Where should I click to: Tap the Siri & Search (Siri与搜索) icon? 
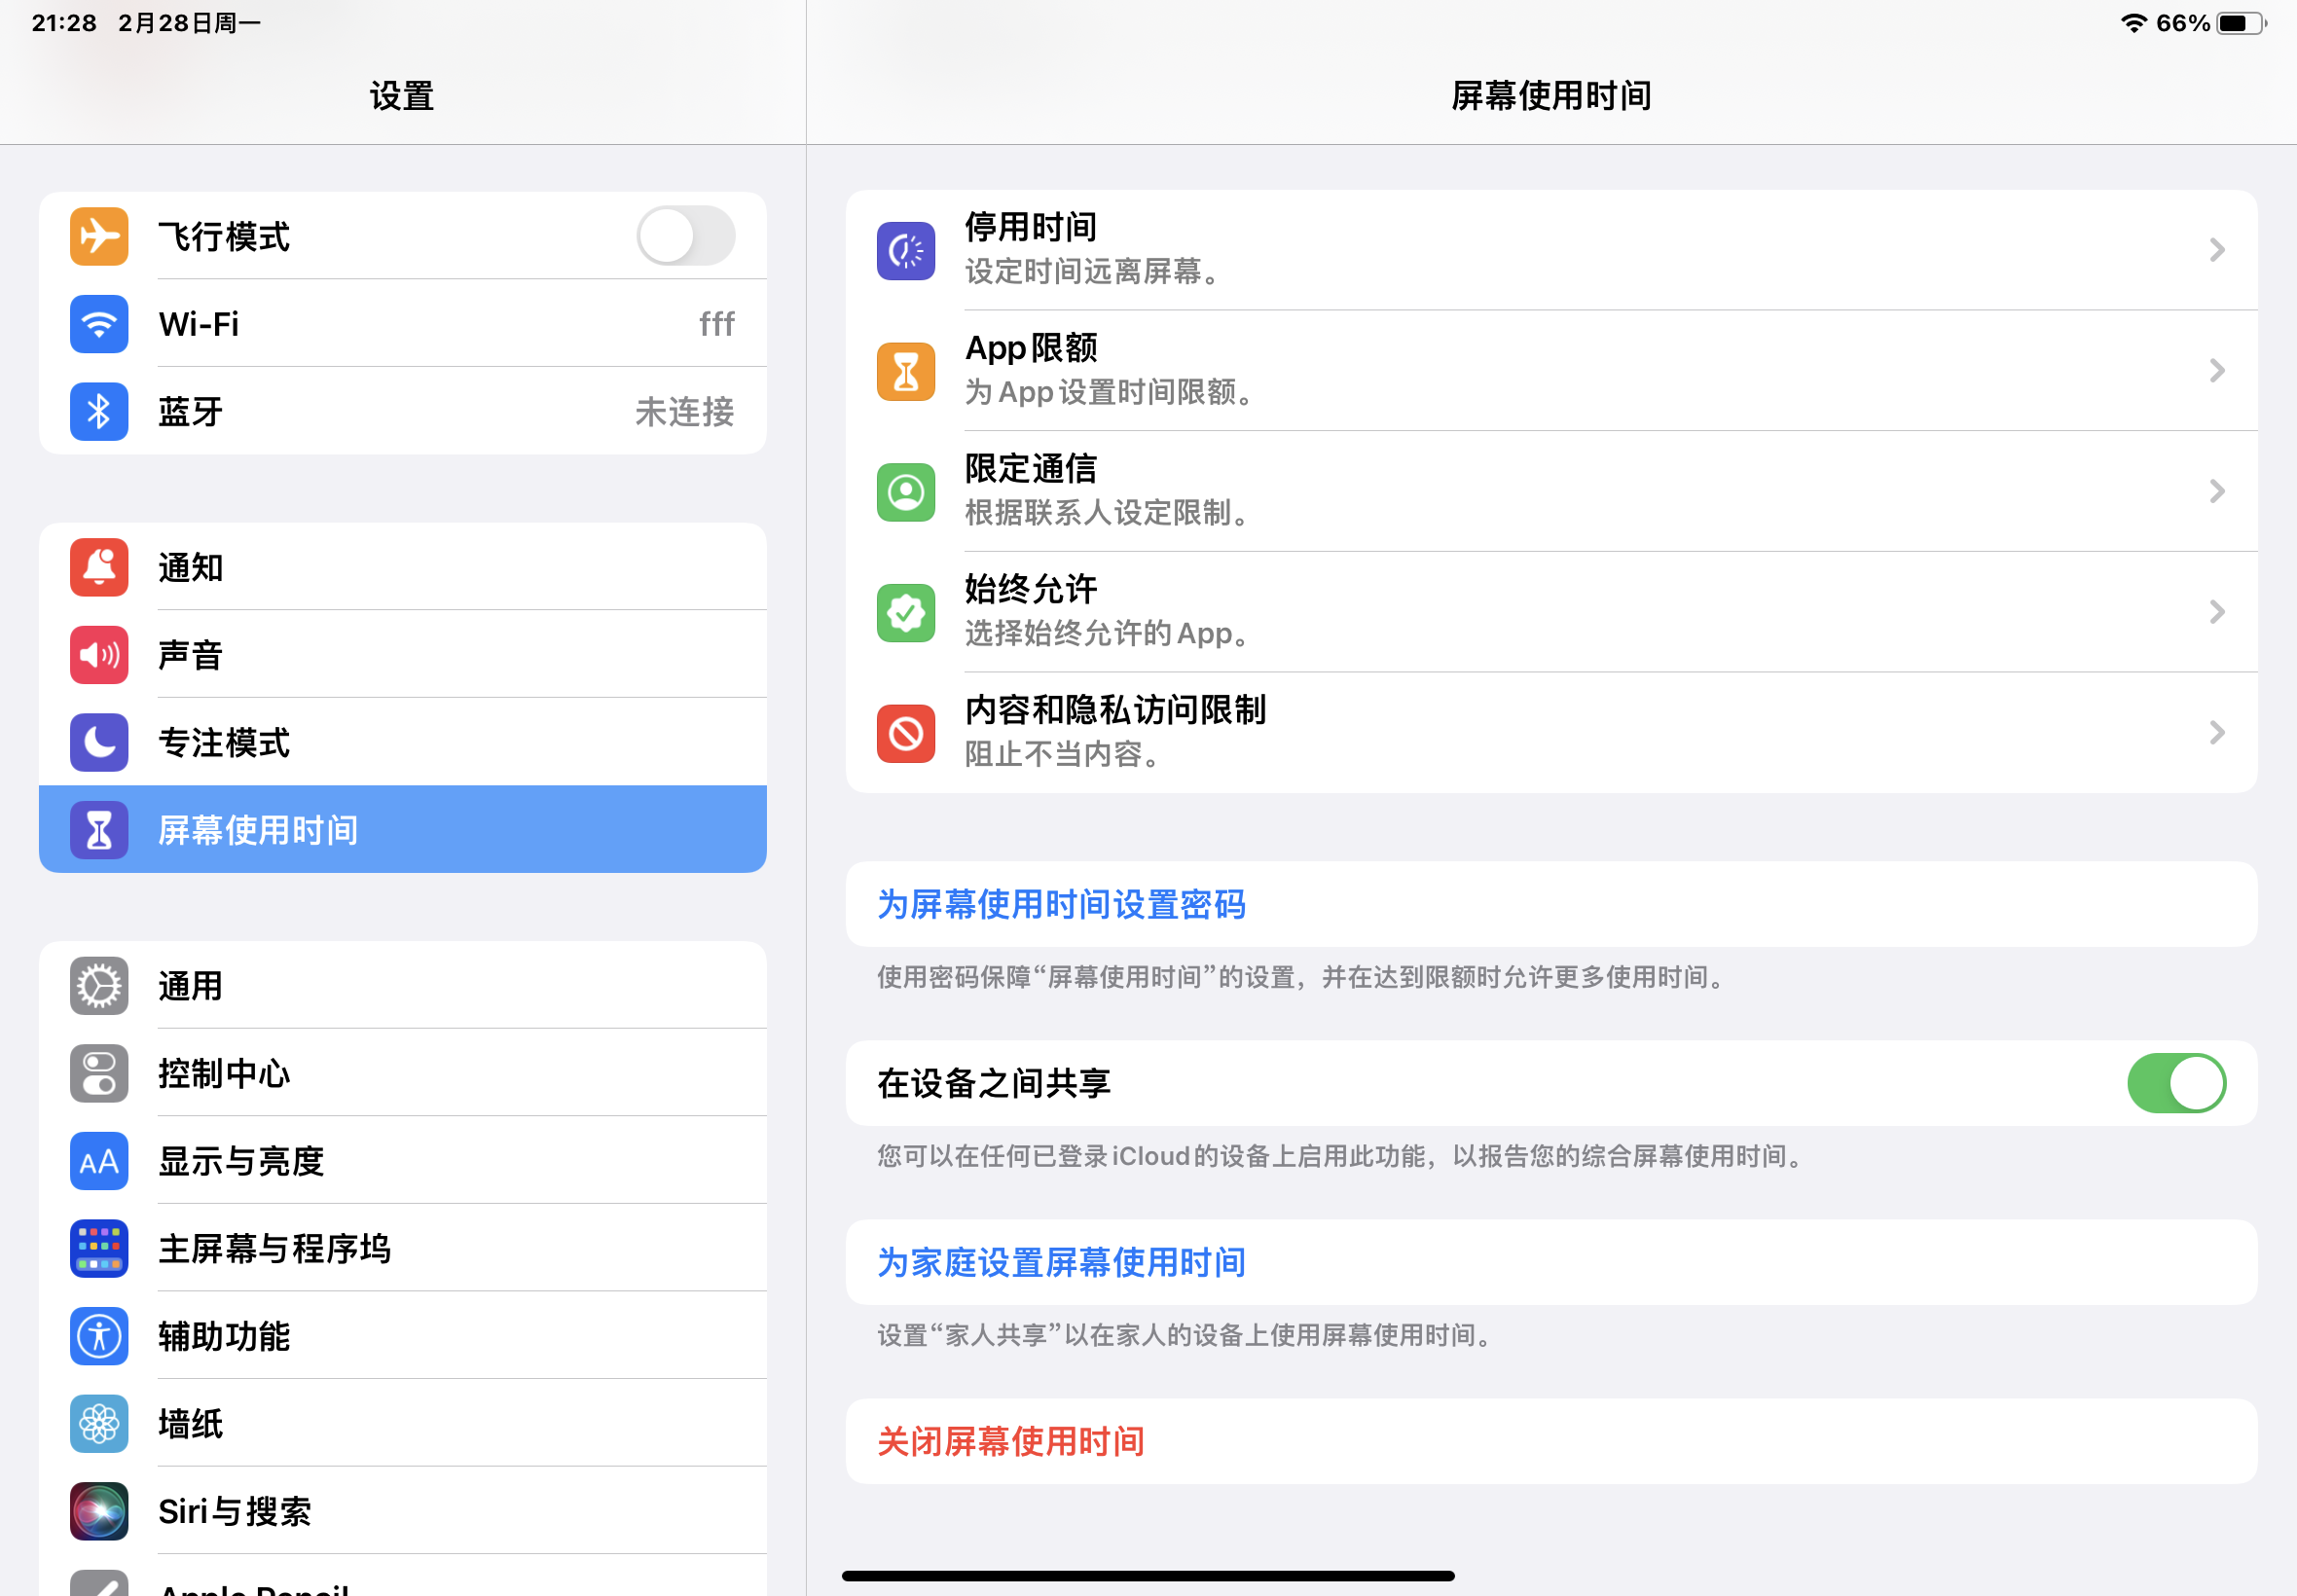point(99,1510)
